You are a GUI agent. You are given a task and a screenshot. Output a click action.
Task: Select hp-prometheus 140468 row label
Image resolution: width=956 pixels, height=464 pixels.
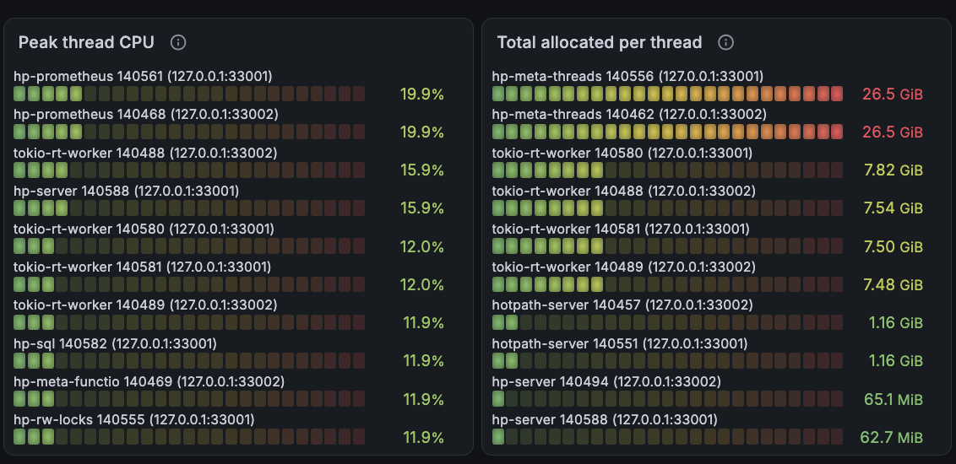pos(146,114)
